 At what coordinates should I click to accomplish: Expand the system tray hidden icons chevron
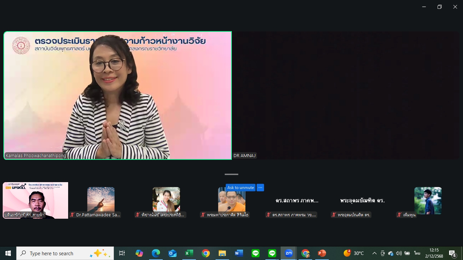pos(374,253)
